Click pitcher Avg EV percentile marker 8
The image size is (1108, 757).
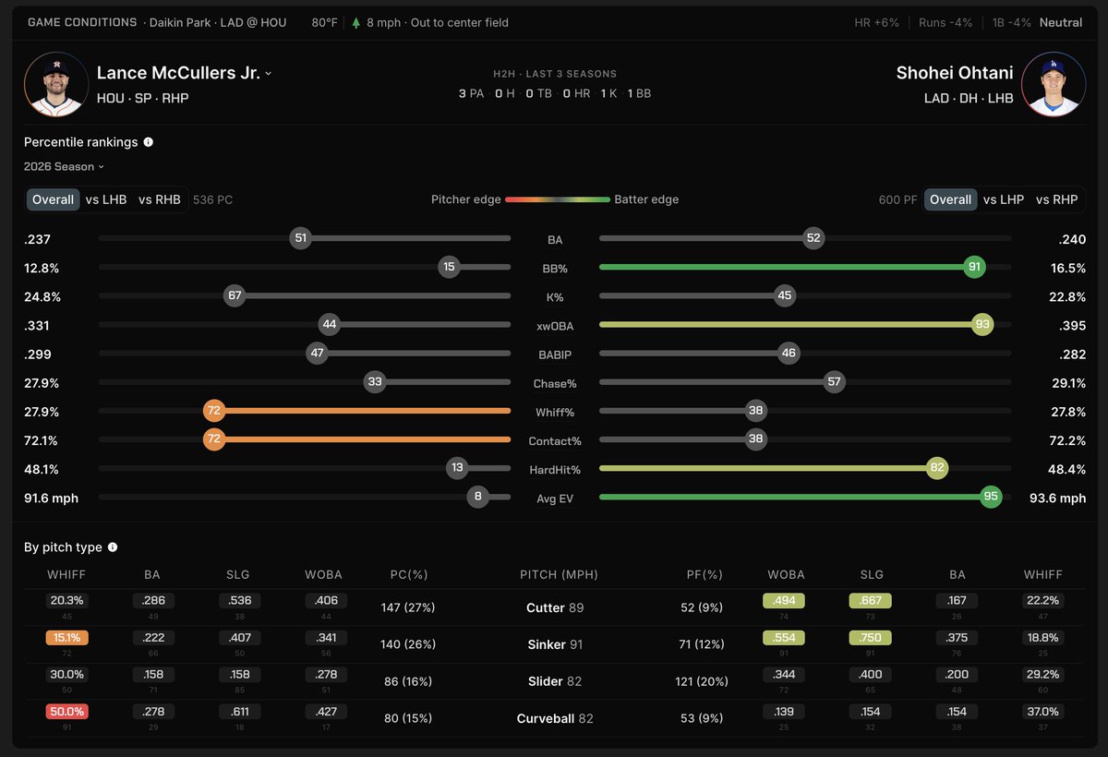477,498
